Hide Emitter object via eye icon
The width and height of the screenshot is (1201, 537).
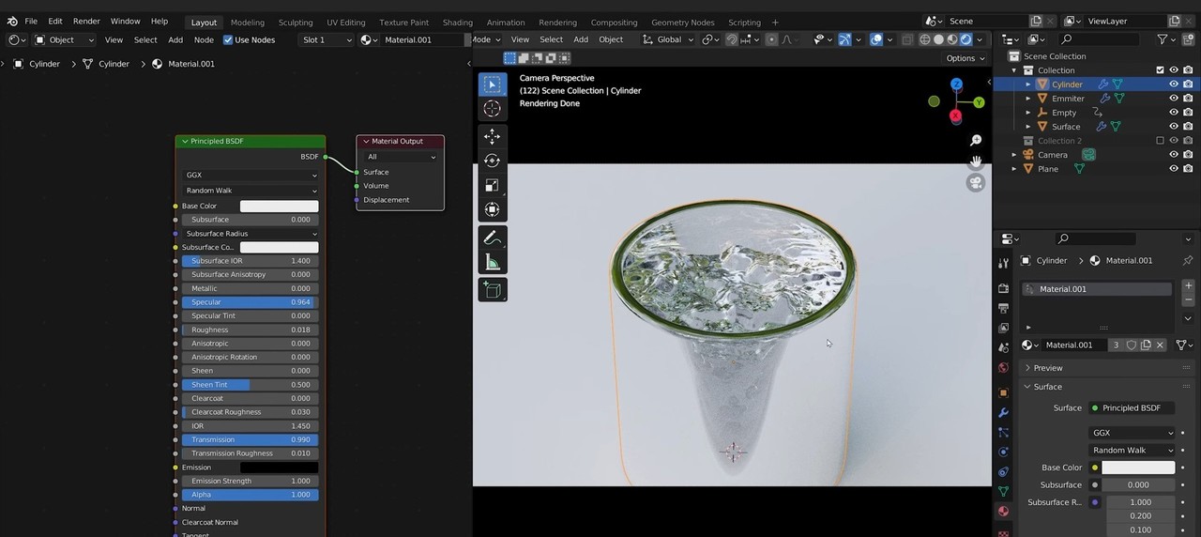click(x=1173, y=99)
